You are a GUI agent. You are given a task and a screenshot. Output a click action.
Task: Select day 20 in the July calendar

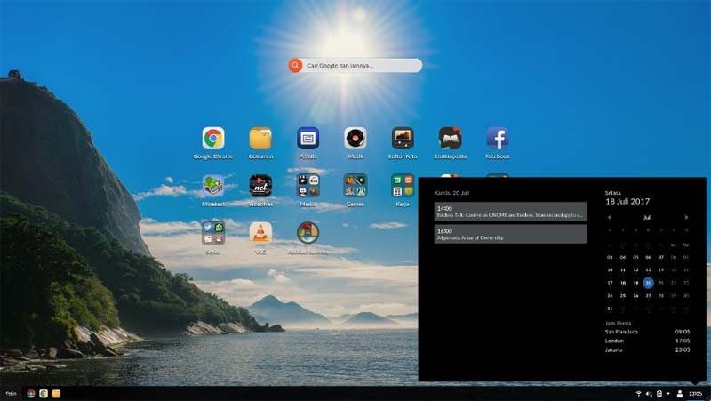(648, 283)
